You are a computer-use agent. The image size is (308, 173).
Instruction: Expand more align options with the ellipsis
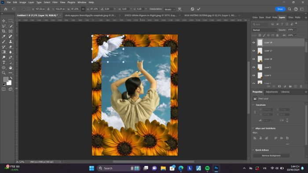(x=288, y=144)
